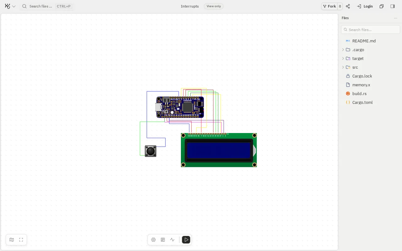
Task: Click the build.rs Rust icon
Action: 348,93
